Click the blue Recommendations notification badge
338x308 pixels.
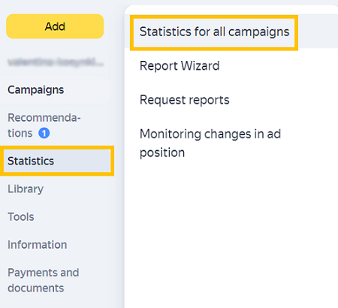44,133
